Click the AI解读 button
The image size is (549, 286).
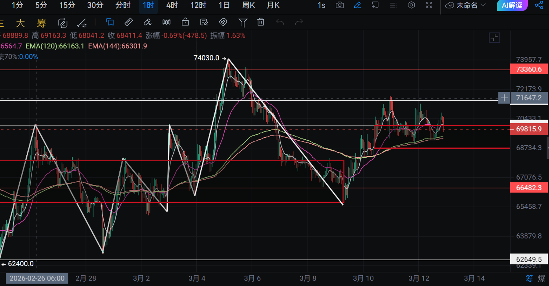point(512,5)
